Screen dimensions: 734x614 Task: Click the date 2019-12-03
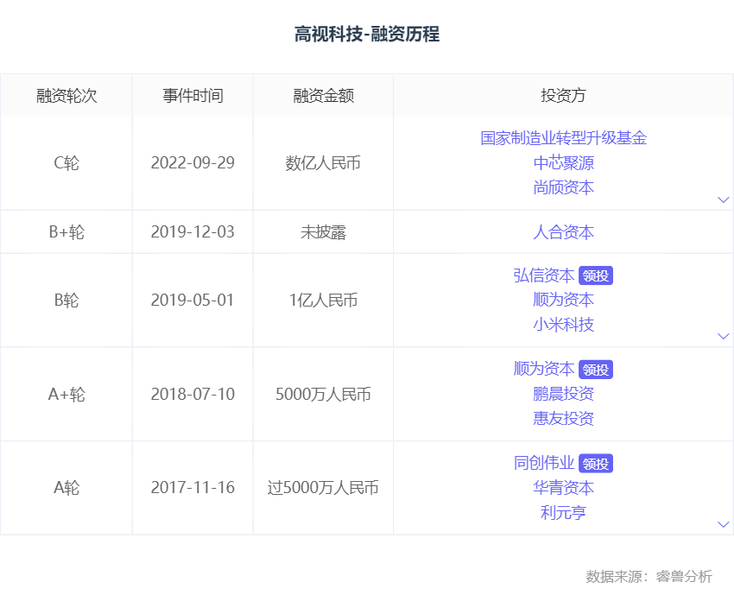[193, 232]
